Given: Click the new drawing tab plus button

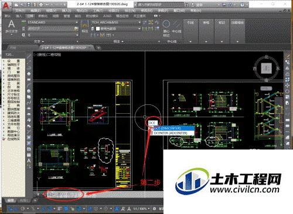Looking at the screenshot, I should (x=99, y=47).
